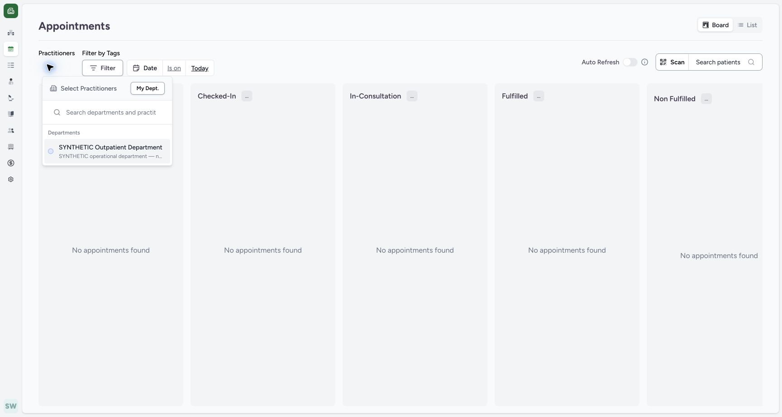Open the calendar appointments sidebar icon
This screenshot has width=782, height=417.
11,49
